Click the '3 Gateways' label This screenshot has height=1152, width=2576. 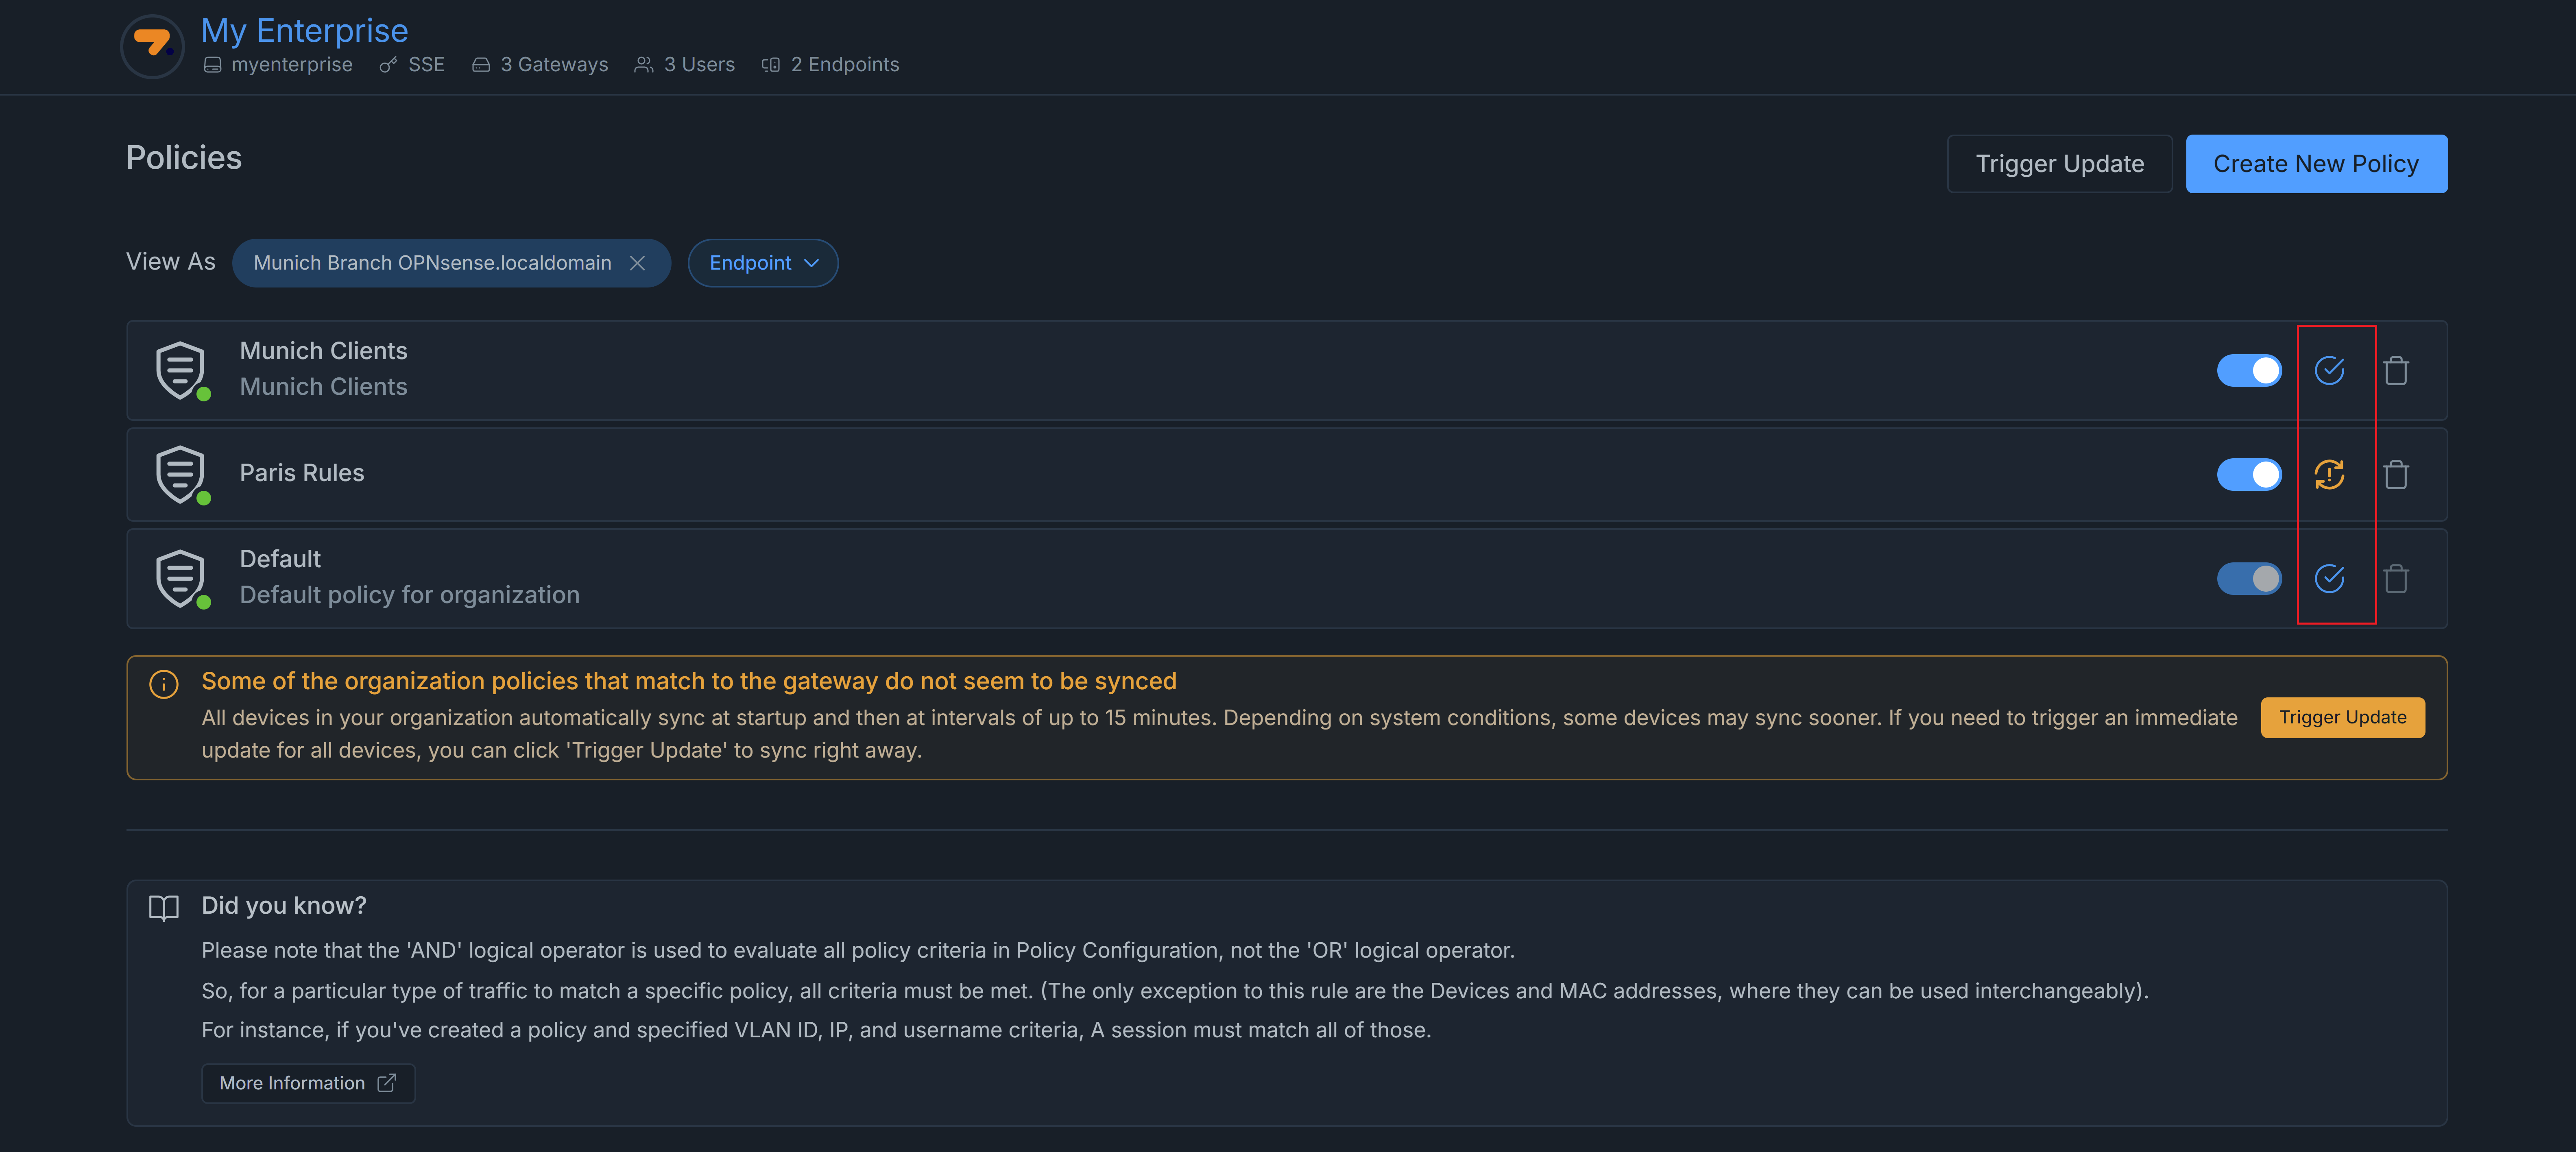(554, 65)
